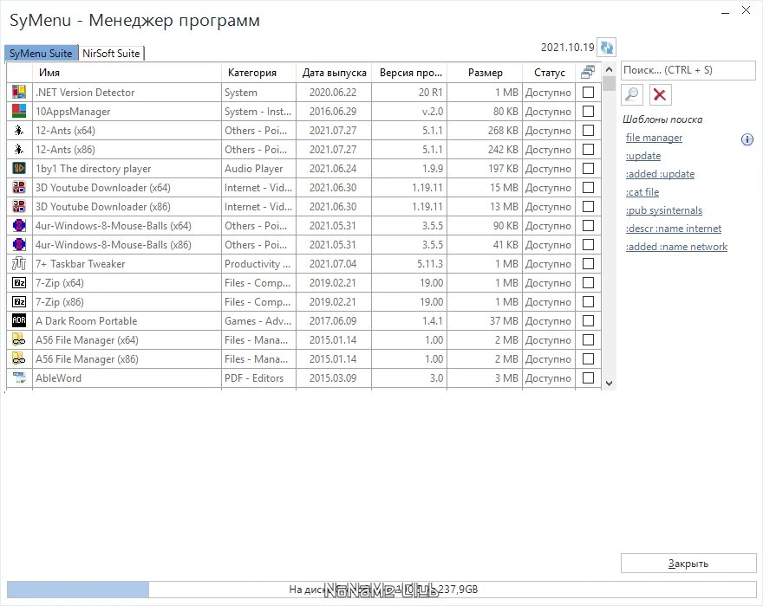Click the 4ur-Windows-8-Mouse-Balls (x64) icon

[19, 225]
